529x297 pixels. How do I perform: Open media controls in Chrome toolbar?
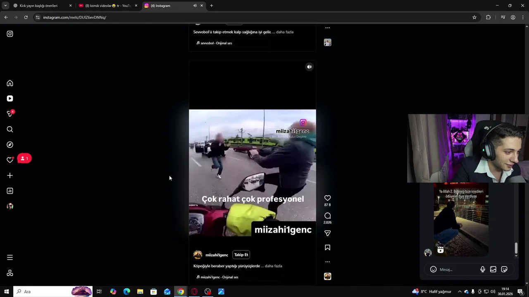(503, 17)
